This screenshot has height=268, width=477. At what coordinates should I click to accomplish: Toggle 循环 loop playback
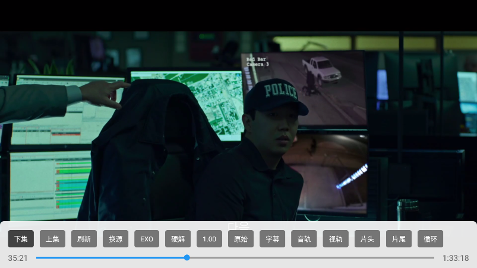click(431, 239)
